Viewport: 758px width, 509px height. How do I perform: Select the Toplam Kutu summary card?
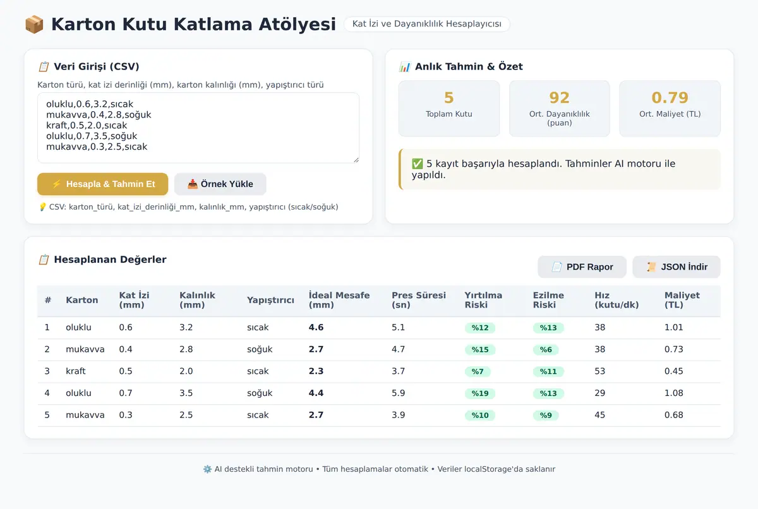449,109
